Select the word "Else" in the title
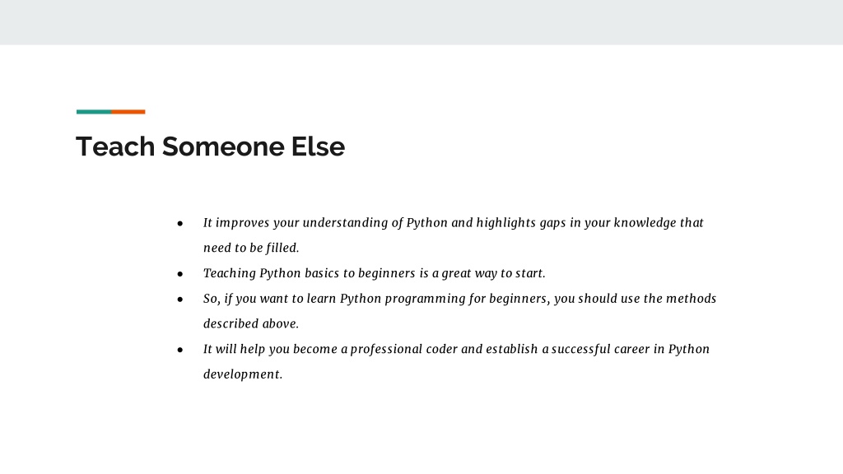The width and height of the screenshot is (843, 474). point(318,146)
